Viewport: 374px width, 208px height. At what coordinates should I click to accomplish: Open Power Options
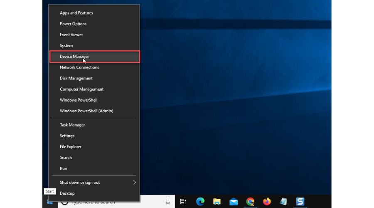(94, 24)
